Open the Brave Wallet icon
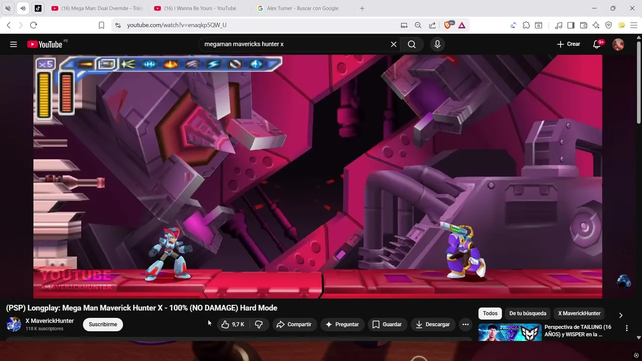Screen dimensions: 642x361 [x=583, y=25]
